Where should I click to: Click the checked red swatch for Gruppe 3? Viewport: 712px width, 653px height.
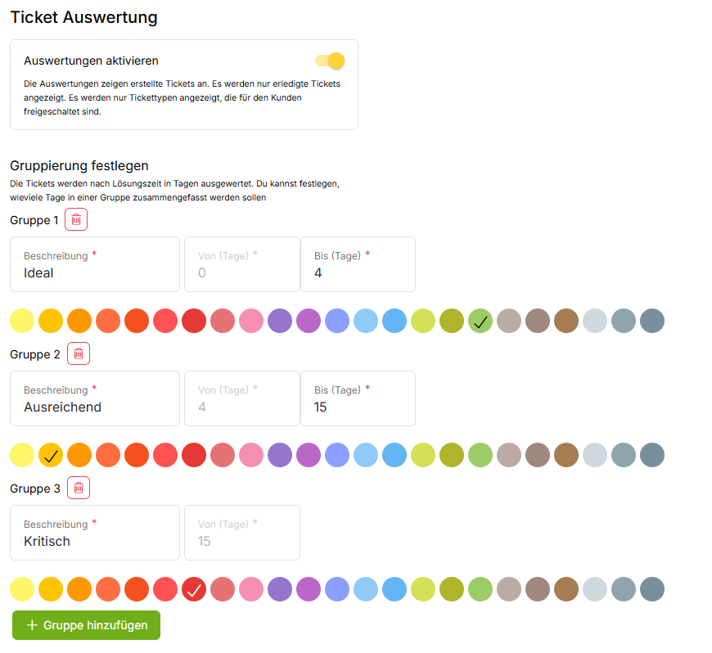[194, 589]
